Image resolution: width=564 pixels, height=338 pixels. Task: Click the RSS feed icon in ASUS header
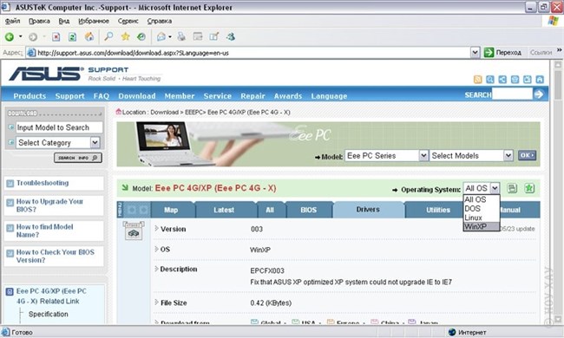(478, 80)
